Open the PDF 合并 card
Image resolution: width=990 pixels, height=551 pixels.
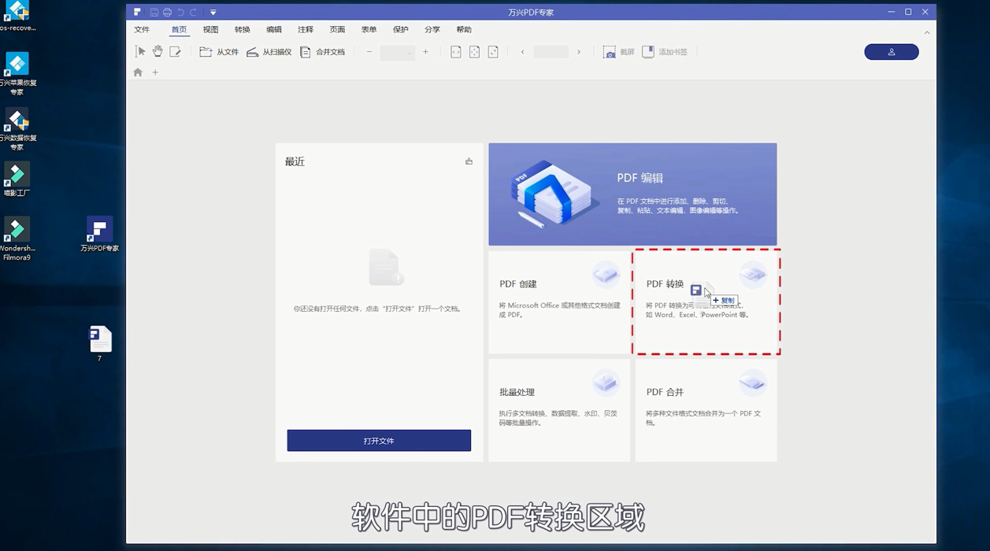(x=706, y=410)
